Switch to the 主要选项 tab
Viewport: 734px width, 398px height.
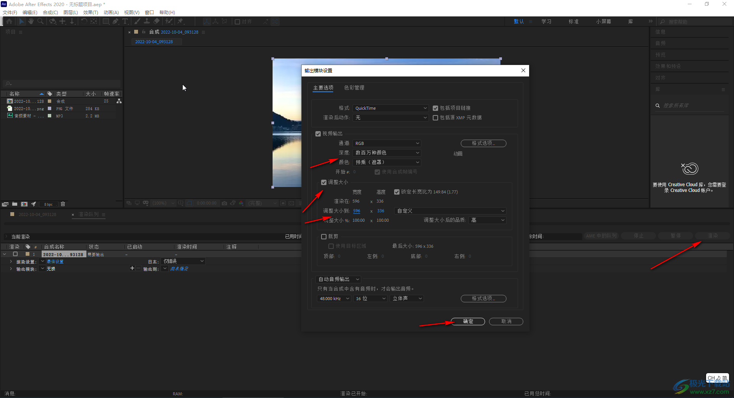click(323, 88)
